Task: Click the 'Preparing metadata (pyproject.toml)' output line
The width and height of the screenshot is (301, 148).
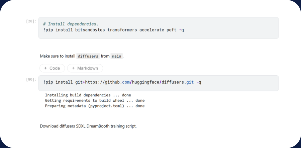Action: pos(95,106)
